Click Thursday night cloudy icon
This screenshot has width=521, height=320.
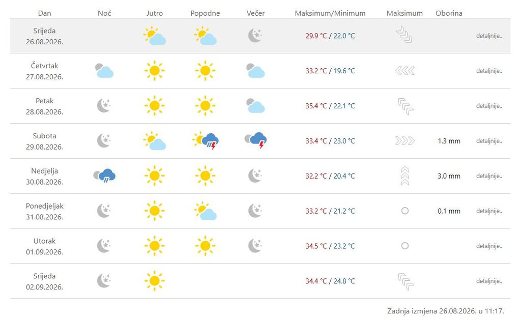click(104, 71)
